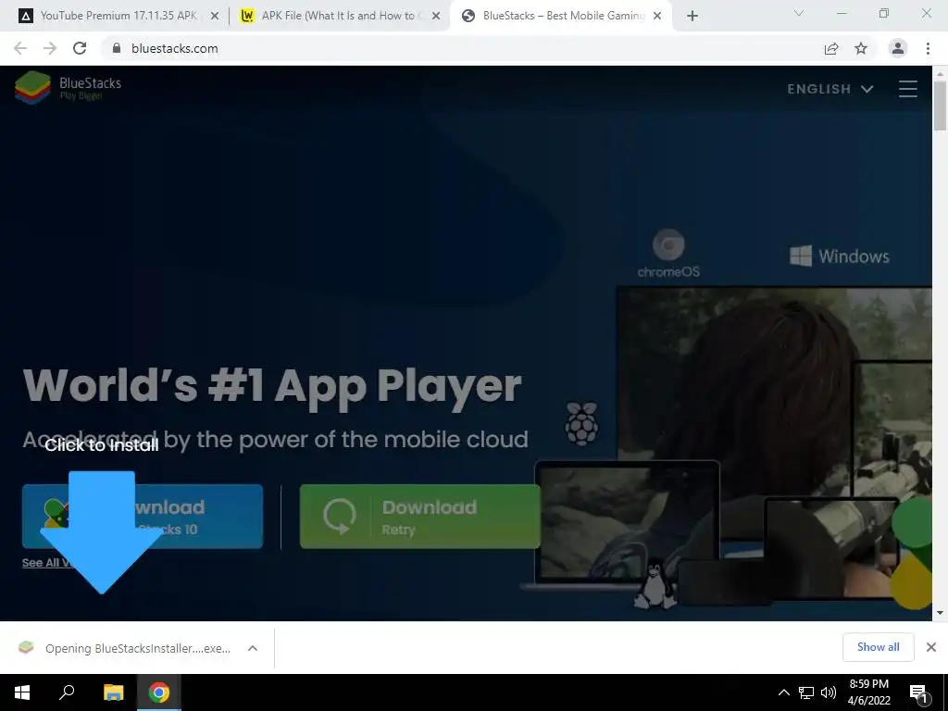Open Windows taskbar search
The width and height of the screenshot is (948, 711).
[x=67, y=692]
